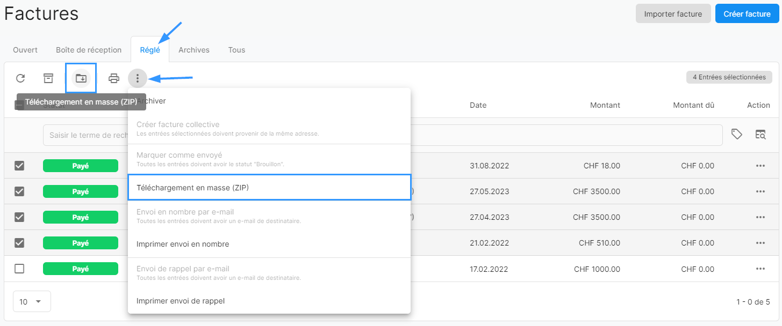Open action menu for 31.08.2022 invoice
Viewport: 782px width, 326px height.
tap(760, 166)
